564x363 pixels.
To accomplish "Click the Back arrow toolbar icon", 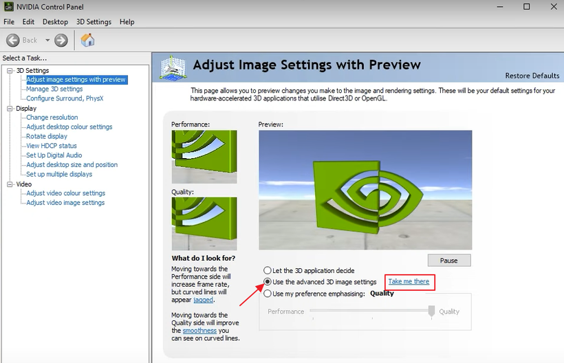I will click(x=13, y=41).
